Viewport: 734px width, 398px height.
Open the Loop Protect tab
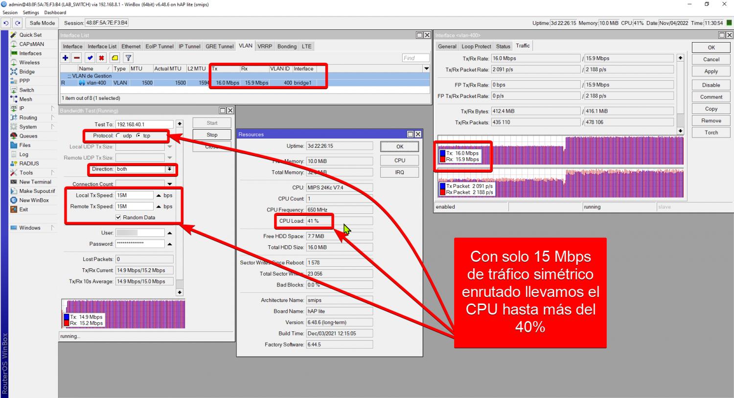coord(476,47)
